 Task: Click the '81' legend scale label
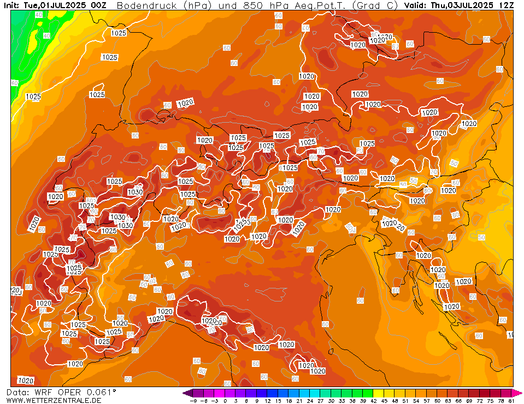pos(511,401)
